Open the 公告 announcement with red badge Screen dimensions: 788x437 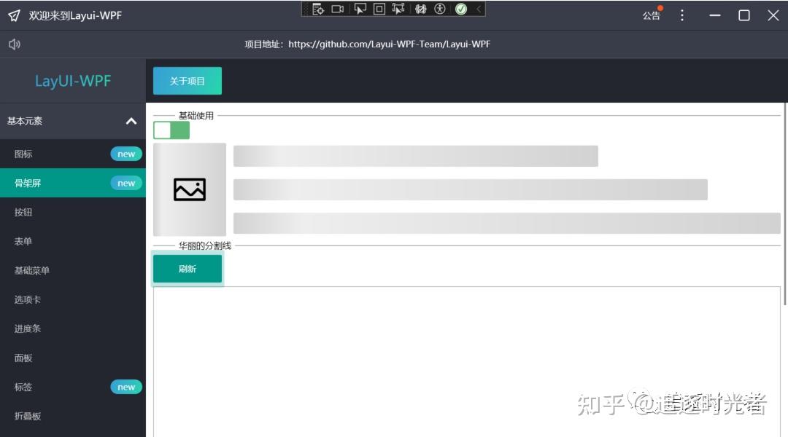[x=652, y=15]
